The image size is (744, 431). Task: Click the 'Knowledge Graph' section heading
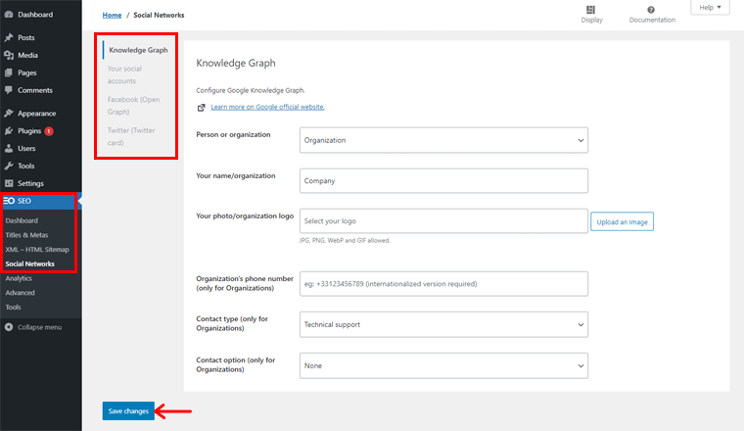pyautogui.click(x=236, y=63)
